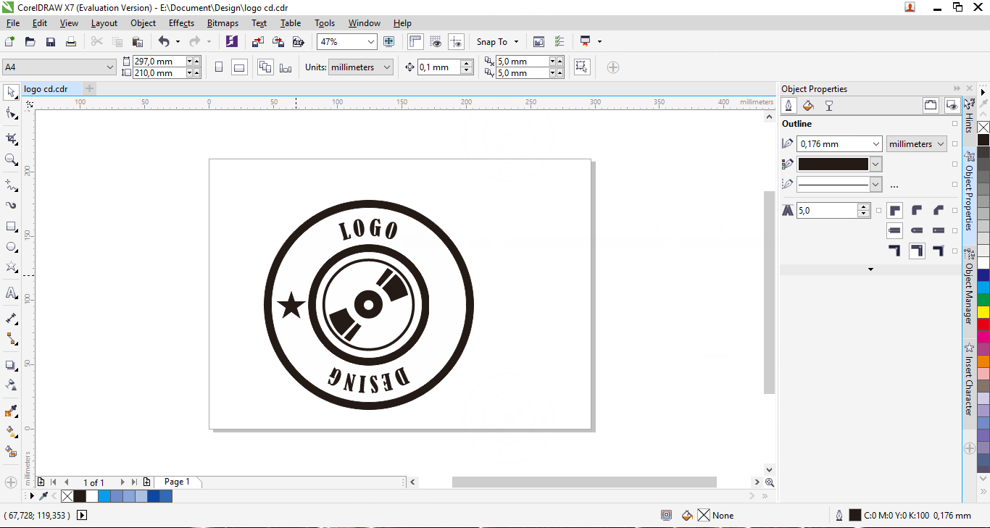Open the outline color dropdown
The width and height of the screenshot is (990, 528).
(x=875, y=164)
